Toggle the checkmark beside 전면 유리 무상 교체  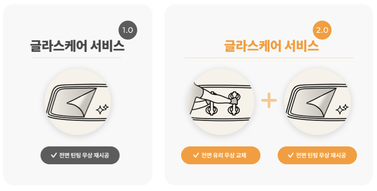click(196, 155)
